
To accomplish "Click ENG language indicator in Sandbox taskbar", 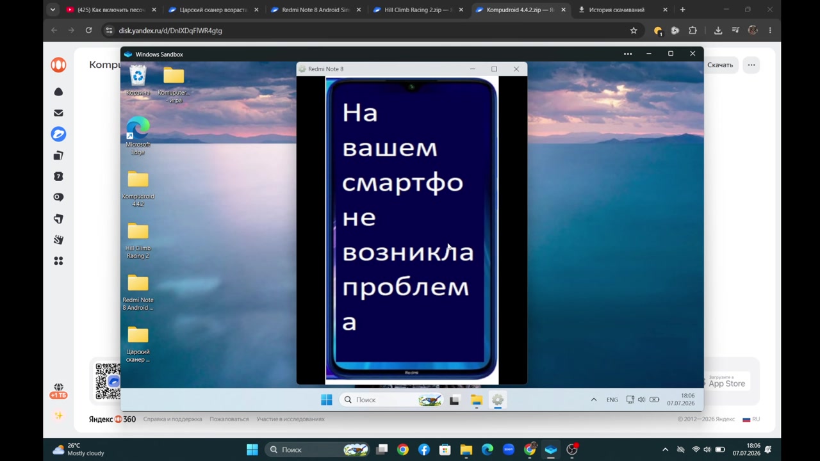I will point(612,400).
